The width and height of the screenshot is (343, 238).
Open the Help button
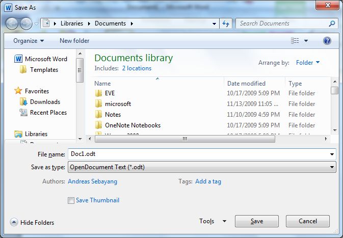point(327,41)
